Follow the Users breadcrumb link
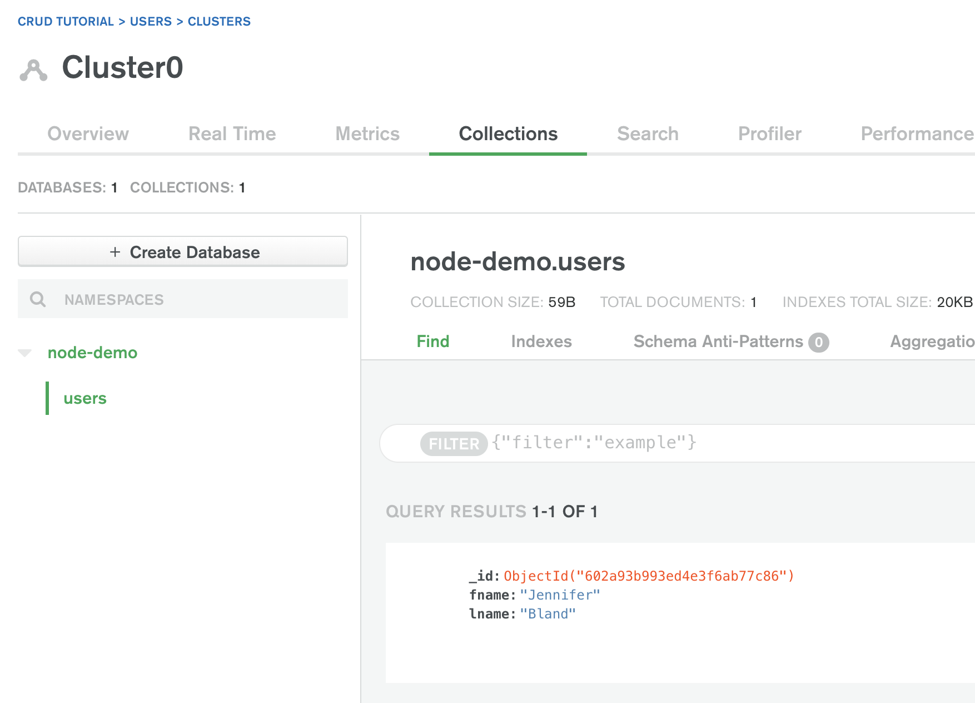Viewport: 975px width, 703px height. pyautogui.click(x=151, y=21)
